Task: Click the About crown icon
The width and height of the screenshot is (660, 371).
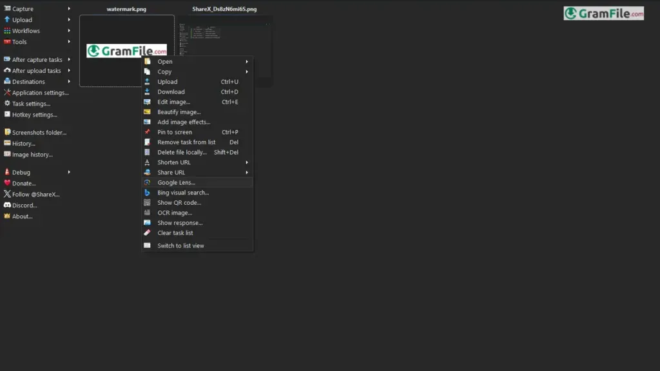Action: pyautogui.click(x=7, y=216)
